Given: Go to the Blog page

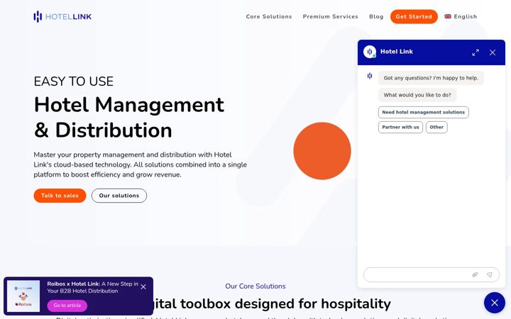Looking at the screenshot, I should coord(376,16).
